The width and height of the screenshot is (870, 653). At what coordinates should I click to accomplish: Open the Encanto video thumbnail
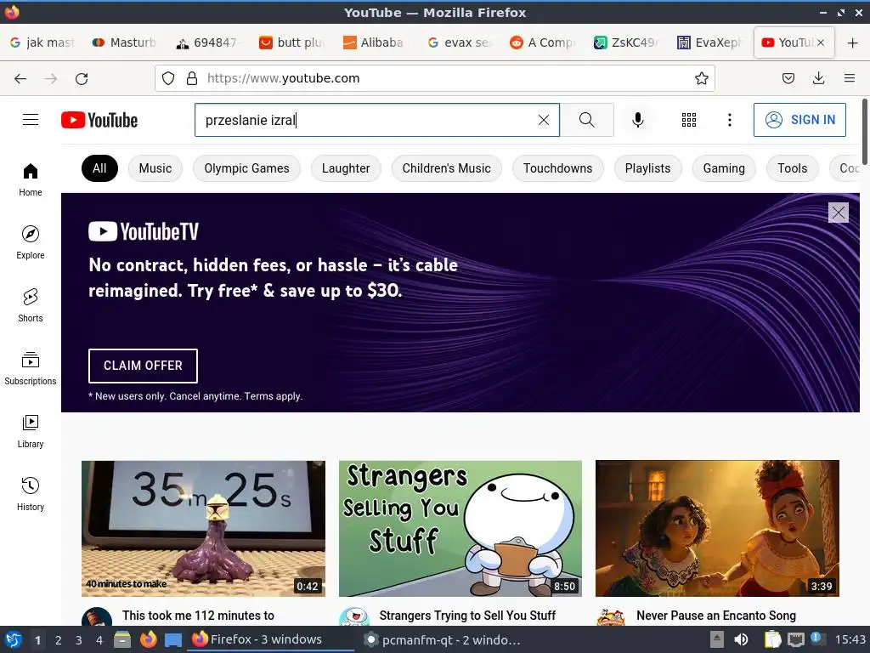point(717,529)
